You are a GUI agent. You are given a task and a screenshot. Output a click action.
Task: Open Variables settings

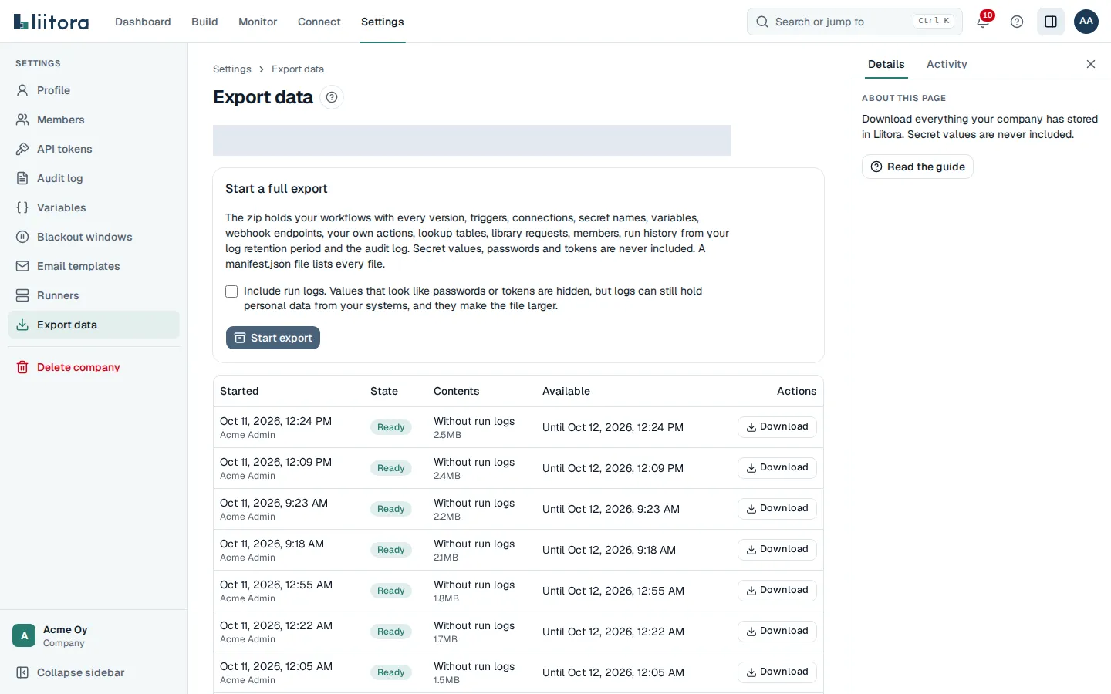click(x=93, y=207)
